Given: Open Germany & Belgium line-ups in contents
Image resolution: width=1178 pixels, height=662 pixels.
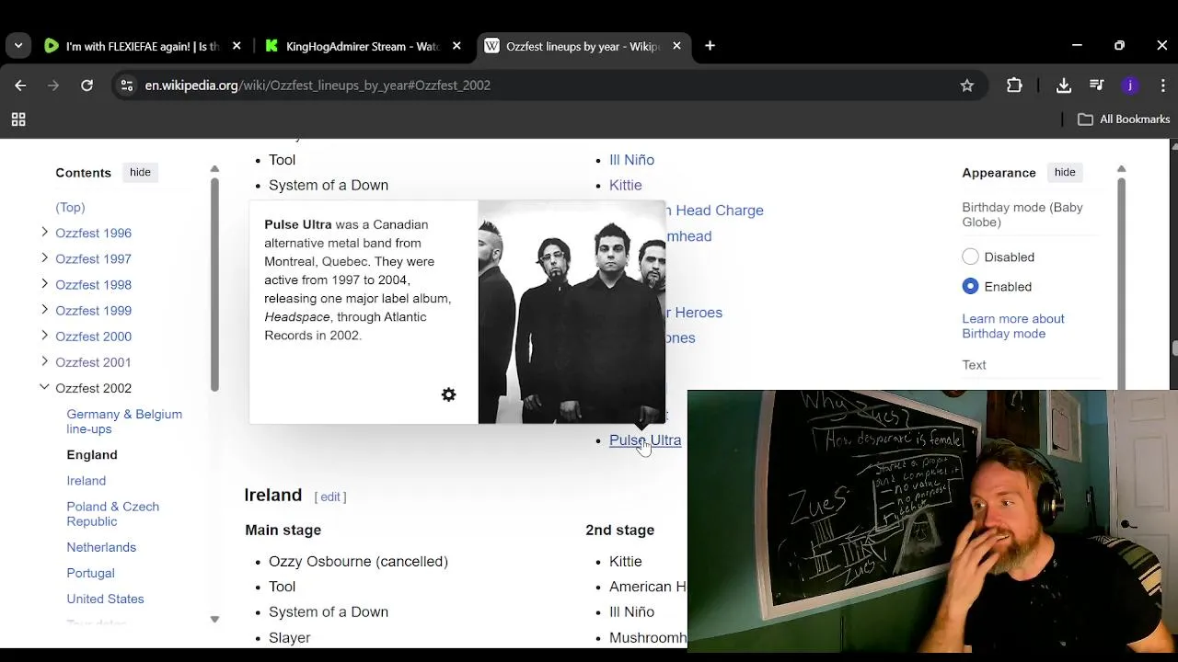Looking at the screenshot, I should click(124, 421).
